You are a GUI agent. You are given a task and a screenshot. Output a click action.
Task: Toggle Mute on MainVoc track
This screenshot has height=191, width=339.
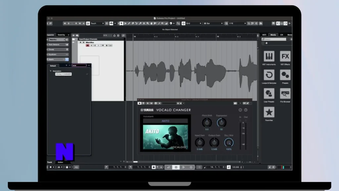(80, 42)
